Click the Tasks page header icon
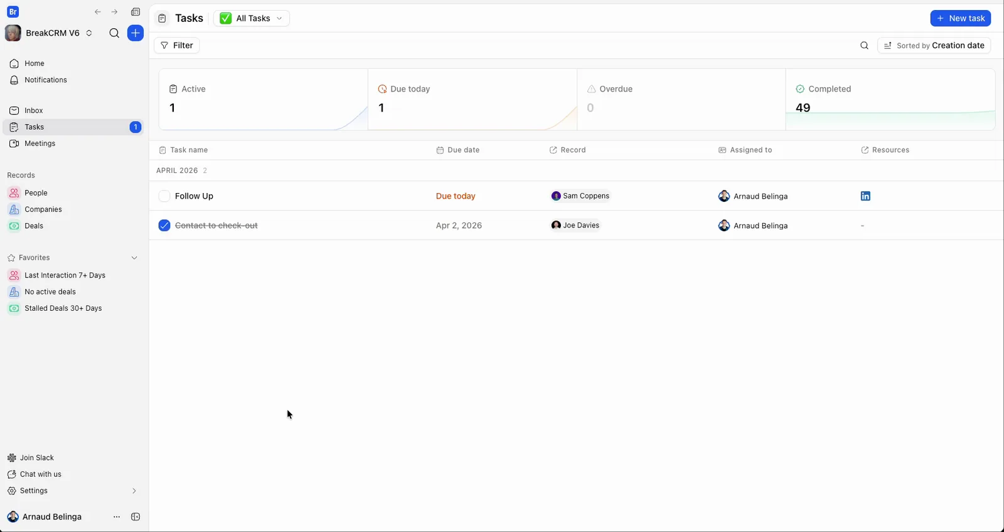 pyautogui.click(x=162, y=18)
